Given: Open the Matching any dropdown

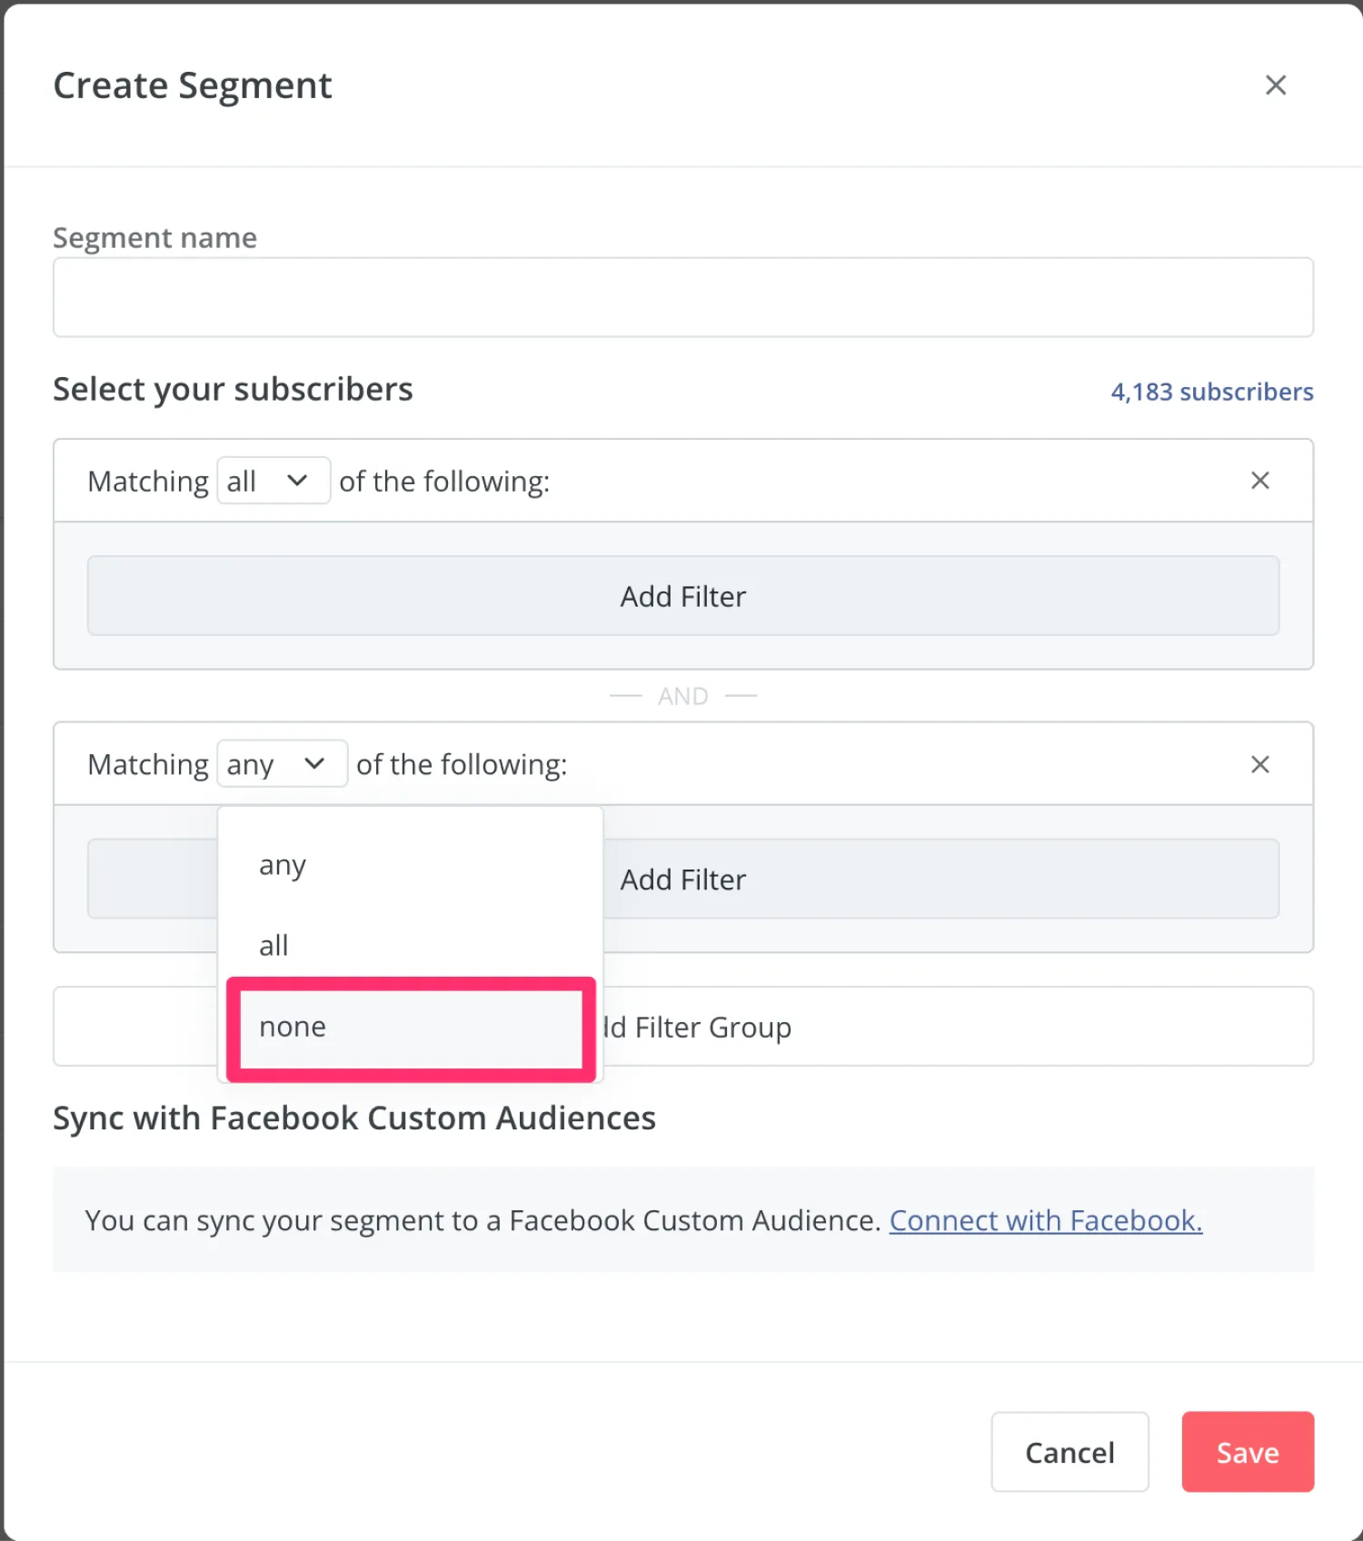Looking at the screenshot, I should (282, 764).
